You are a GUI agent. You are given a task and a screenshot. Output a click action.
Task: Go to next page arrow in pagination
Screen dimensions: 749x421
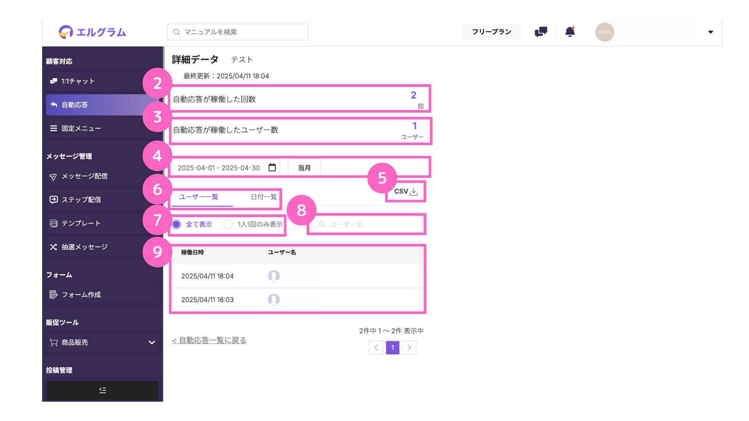pyautogui.click(x=409, y=348)
